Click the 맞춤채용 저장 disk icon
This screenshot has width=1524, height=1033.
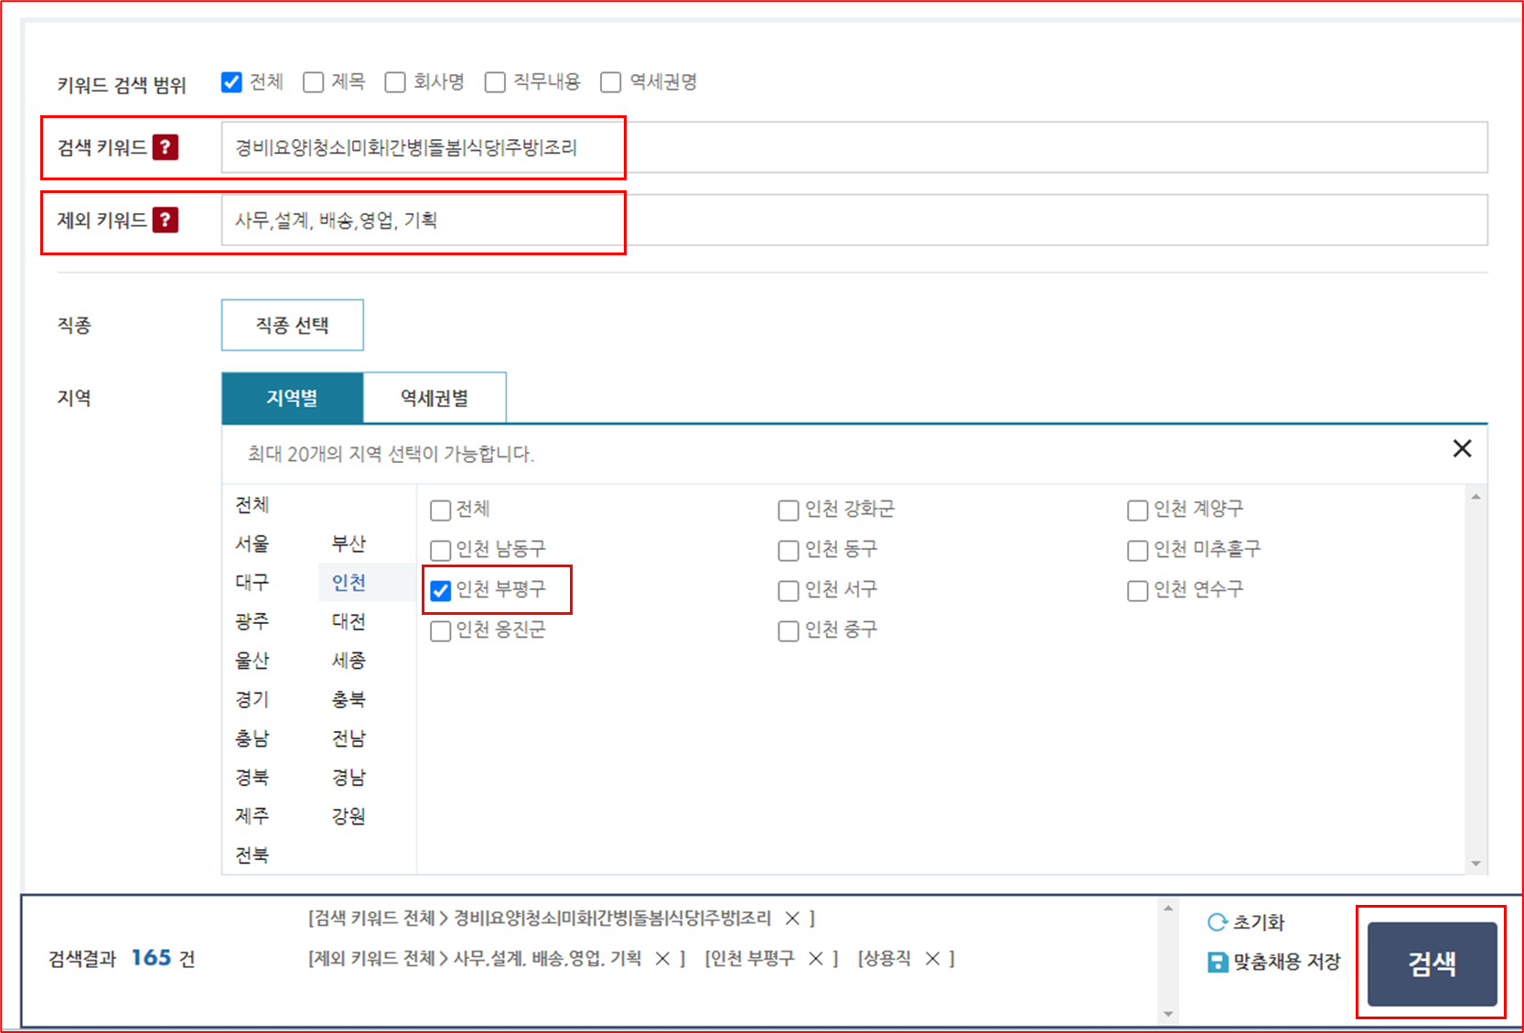click(x=1218, y=962)
